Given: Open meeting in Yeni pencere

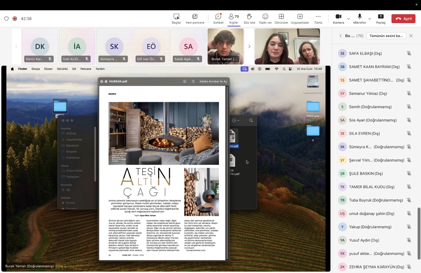Looking at the screenshot, I should tap(195, 19).
